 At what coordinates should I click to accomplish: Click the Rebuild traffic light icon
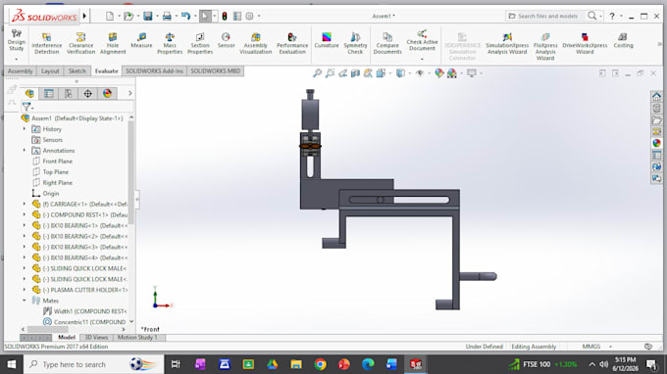pos(225,16)
